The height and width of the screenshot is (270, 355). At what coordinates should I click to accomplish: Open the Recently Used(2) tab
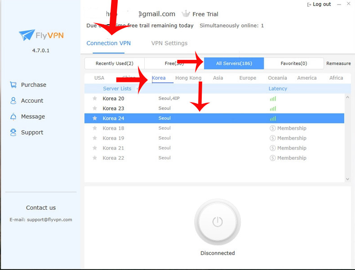point(114,63)
